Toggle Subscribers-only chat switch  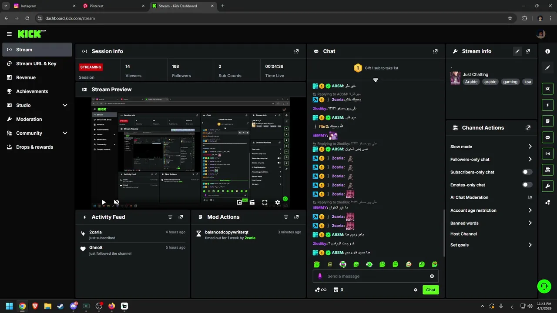[527, 172]
